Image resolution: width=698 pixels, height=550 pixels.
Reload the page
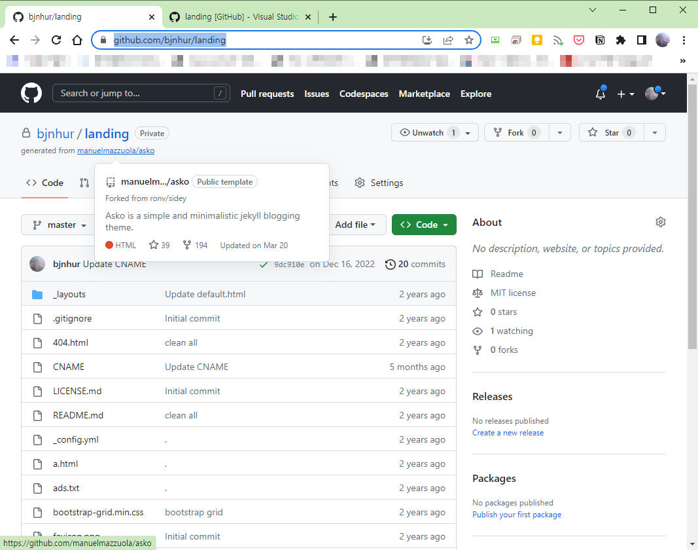click(56, 40)
